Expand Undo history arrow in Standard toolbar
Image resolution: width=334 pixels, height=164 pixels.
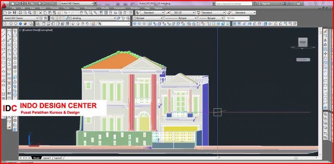69,13
